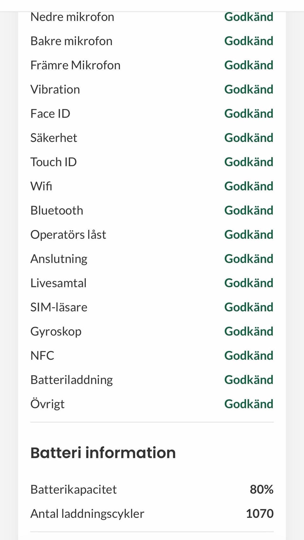
Task: Select the Övrigt test row label
Action: tap(47, 404)
